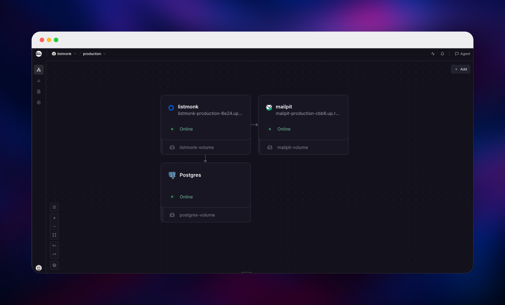The image size is (505, 305).
Task: Open the postgres-volume row
Action: coord(206,215)
